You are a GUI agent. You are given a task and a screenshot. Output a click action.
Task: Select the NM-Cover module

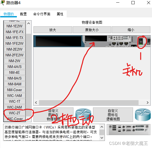pos(14,90)
